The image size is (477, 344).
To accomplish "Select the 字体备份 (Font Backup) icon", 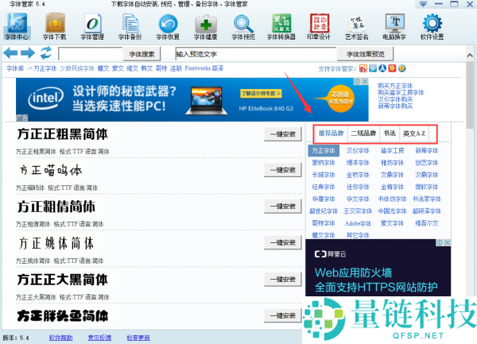I will click(130, 26).
